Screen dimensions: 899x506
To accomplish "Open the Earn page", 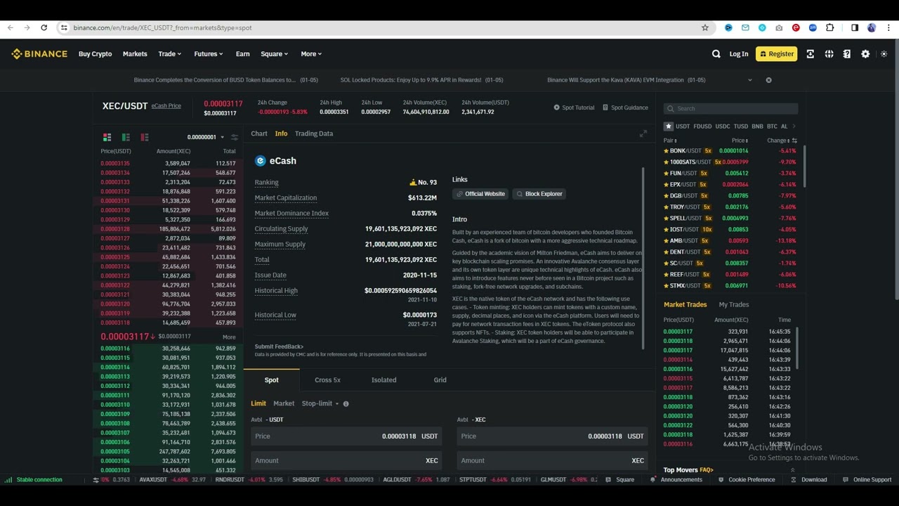I will (243, 54).
